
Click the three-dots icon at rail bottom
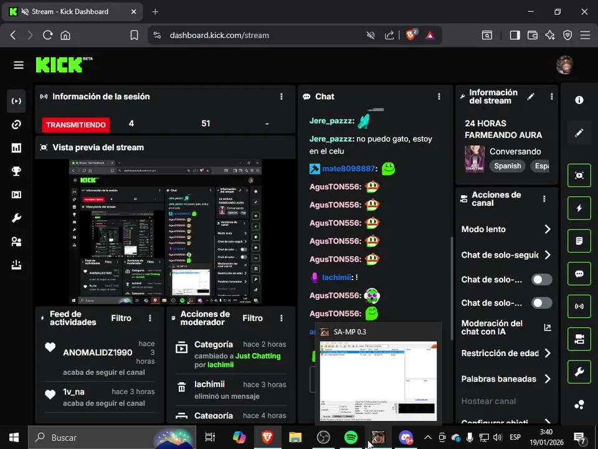pyautogui.click(x=579, y=405)
